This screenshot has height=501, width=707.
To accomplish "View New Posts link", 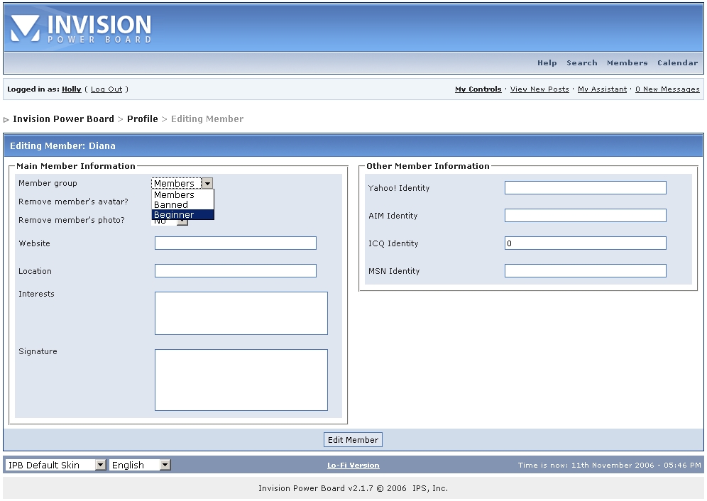I will pyautogui.click(x=539, y=89).
